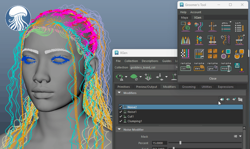Add a new modifier with the plus icon
Screen dimensions: 250x149
234,99
